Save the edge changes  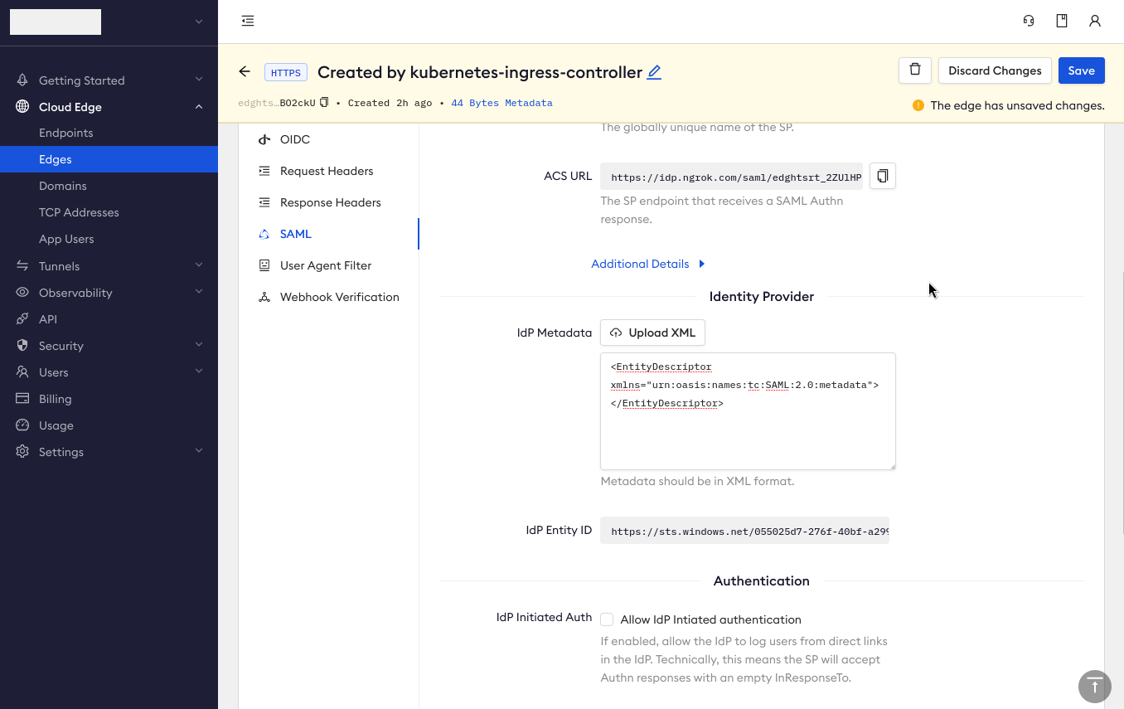point(1081,70)
